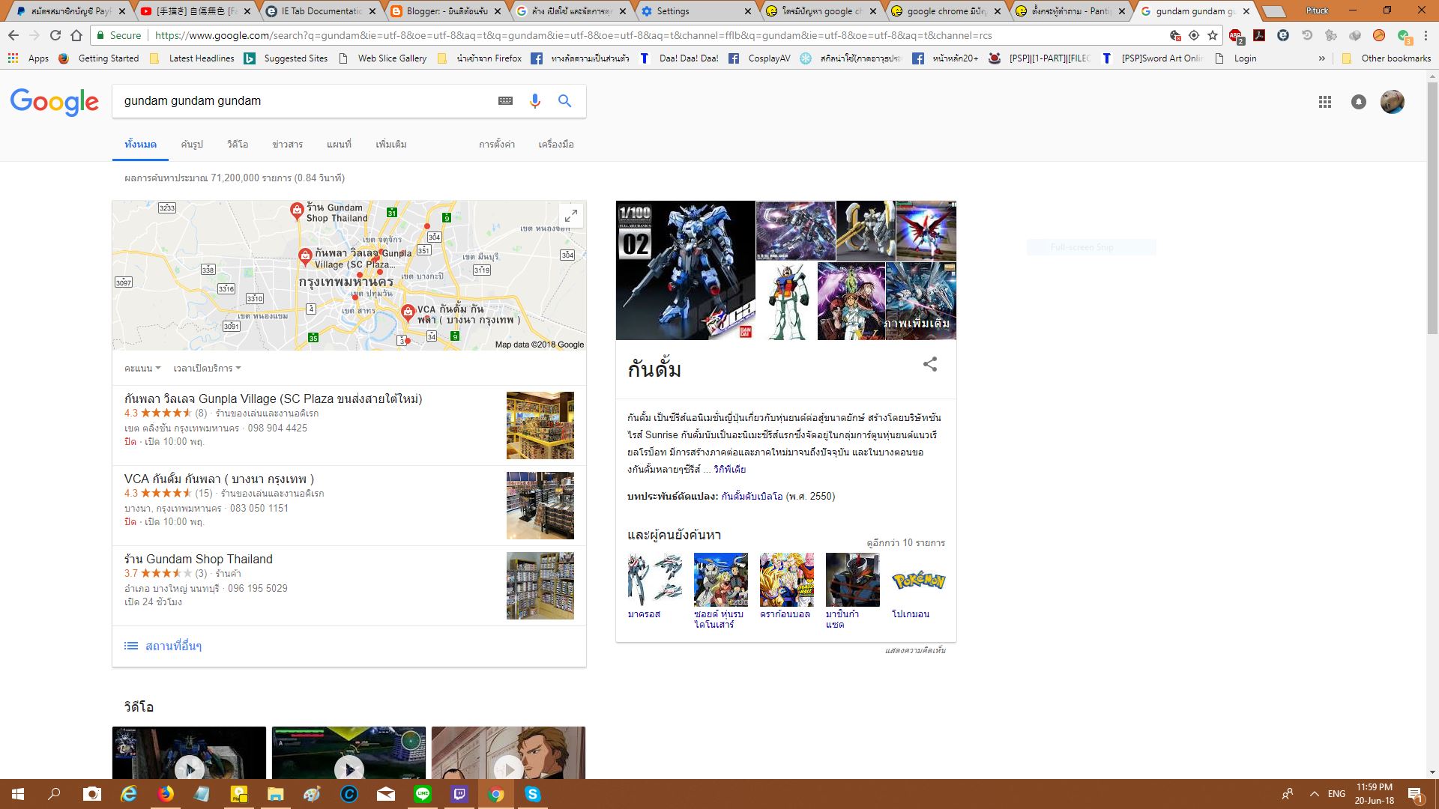
Task: Open the on-screen keyboard input tool
Action: click(x=505, y=101)
